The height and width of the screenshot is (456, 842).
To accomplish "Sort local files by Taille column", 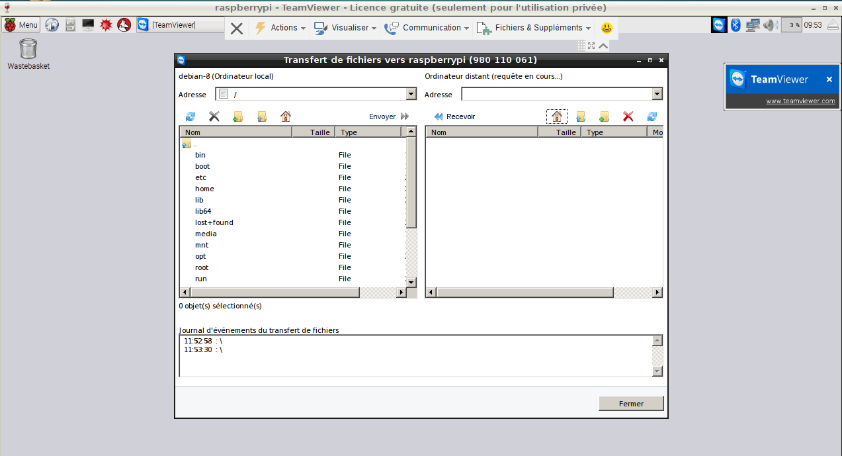I will tap(314, 132).
